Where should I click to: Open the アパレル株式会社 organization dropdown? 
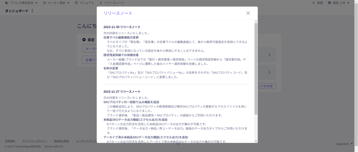click(x=21, y=3)
